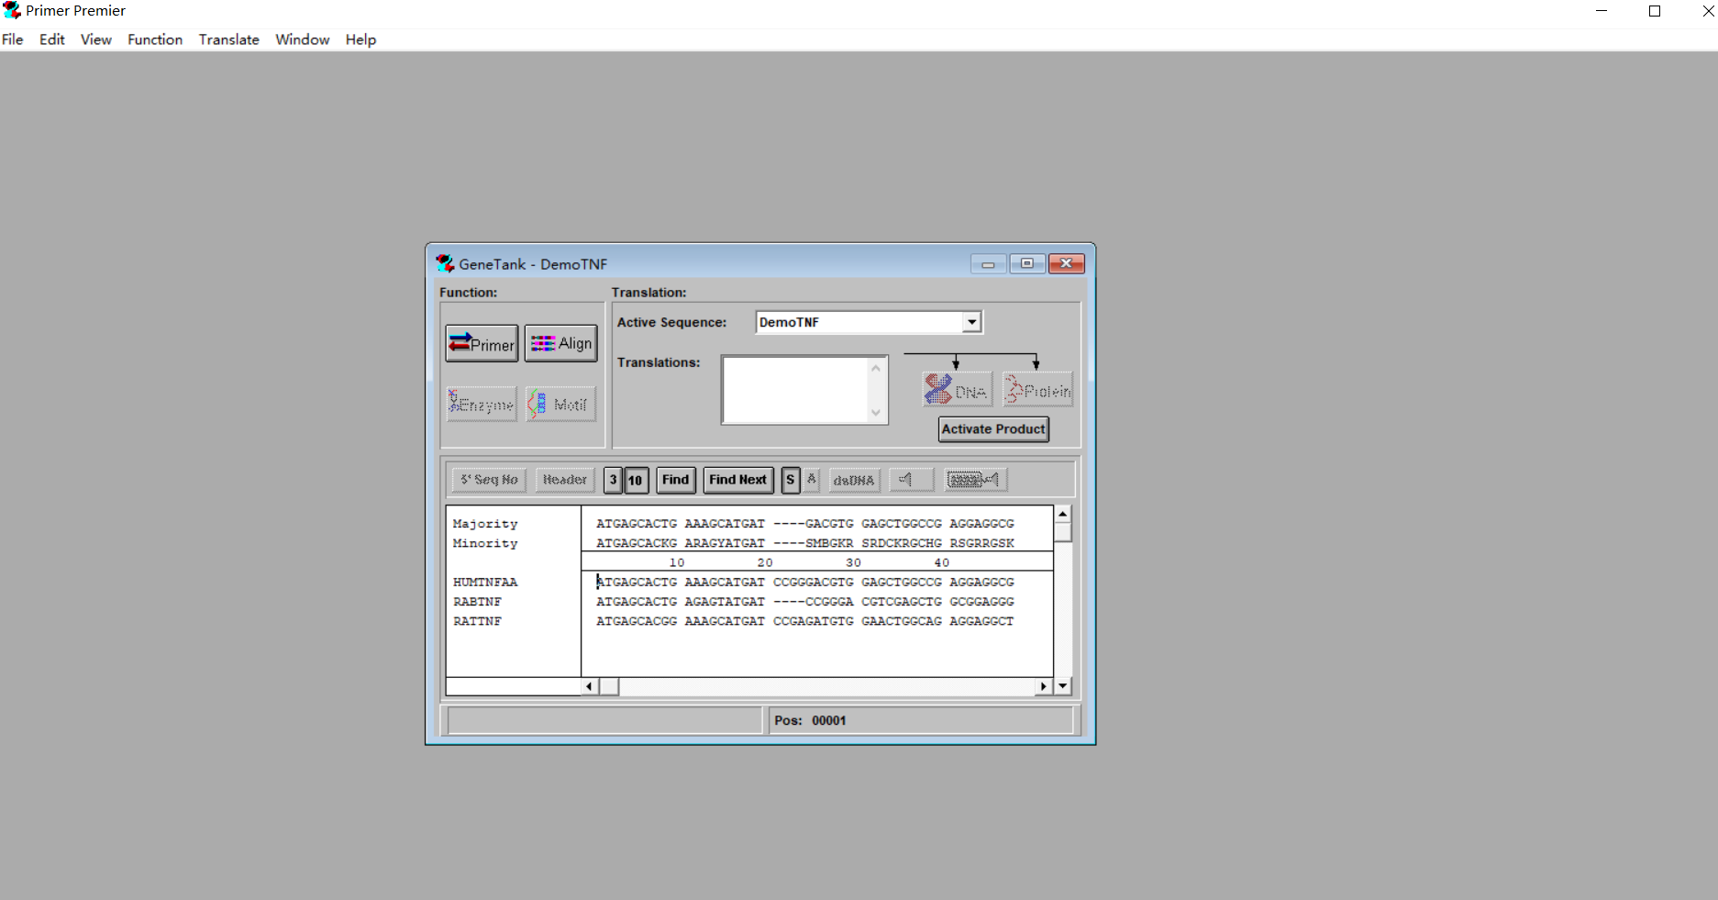Click the speaker read-aloud icon
Viewport: 1718px width, 900px height.
tap(911, 480)
